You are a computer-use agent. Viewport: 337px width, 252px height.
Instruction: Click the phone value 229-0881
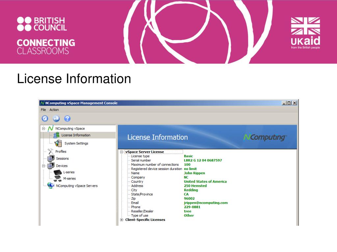(x=192, y=207)
